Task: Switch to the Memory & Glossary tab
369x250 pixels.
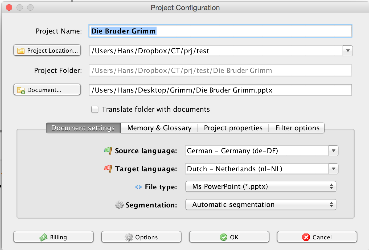Action: pos(159,128)
